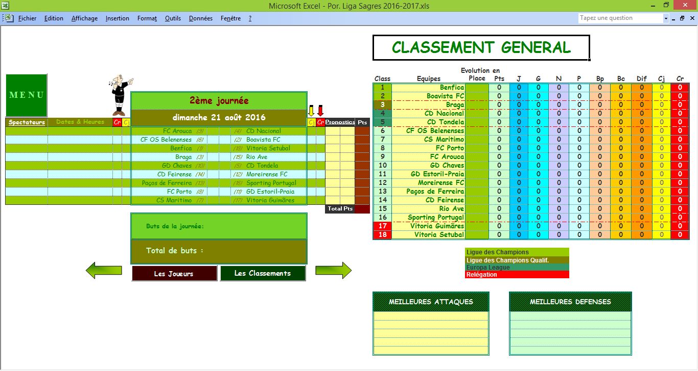The width and height of the screenshot is (698, 371).
Task: Open the ? help menu
Action: pos(250,18)
